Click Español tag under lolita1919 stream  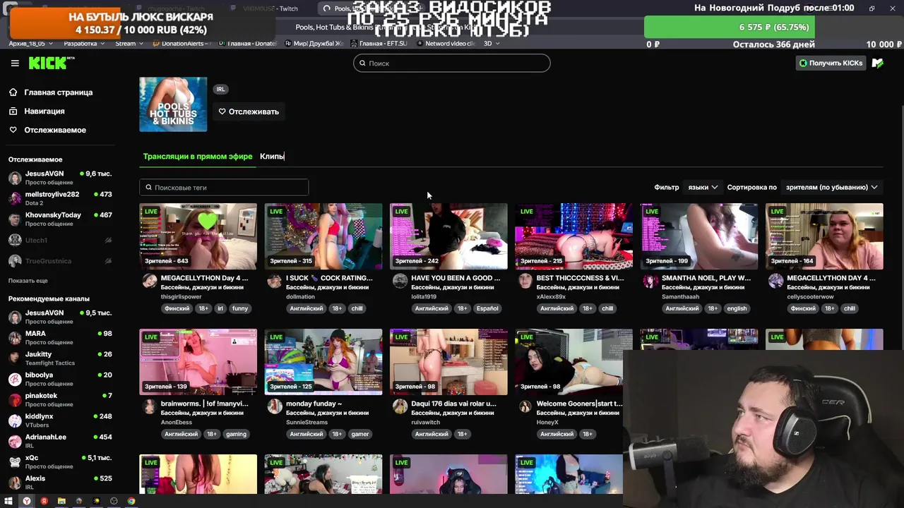tap(487, 308)
